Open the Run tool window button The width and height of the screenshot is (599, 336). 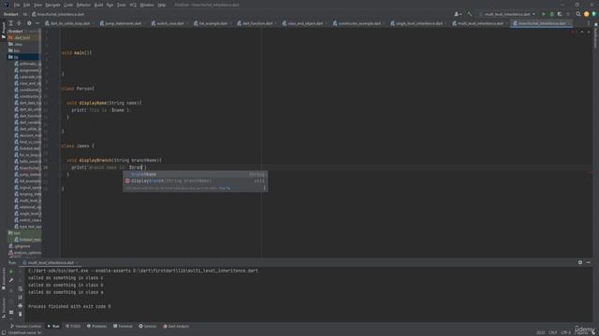click(53, 326)
